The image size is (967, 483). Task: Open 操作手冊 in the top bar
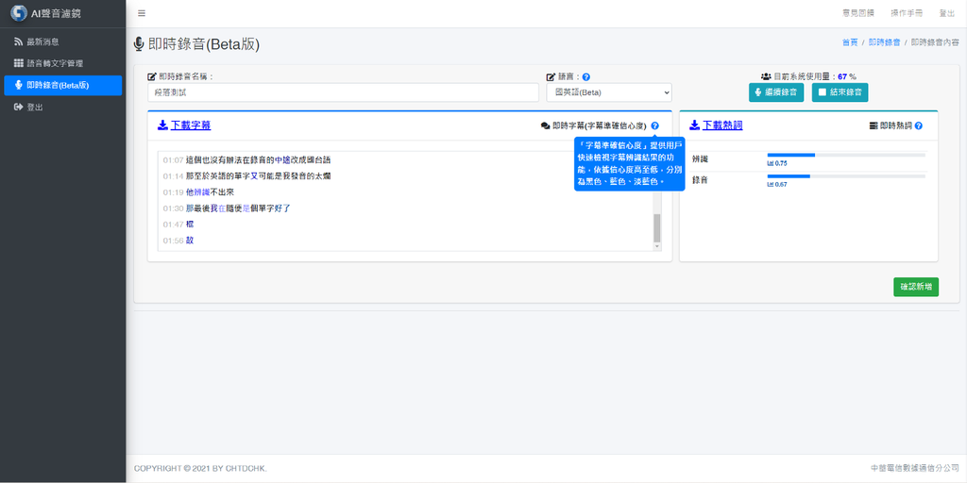[907, 13]
